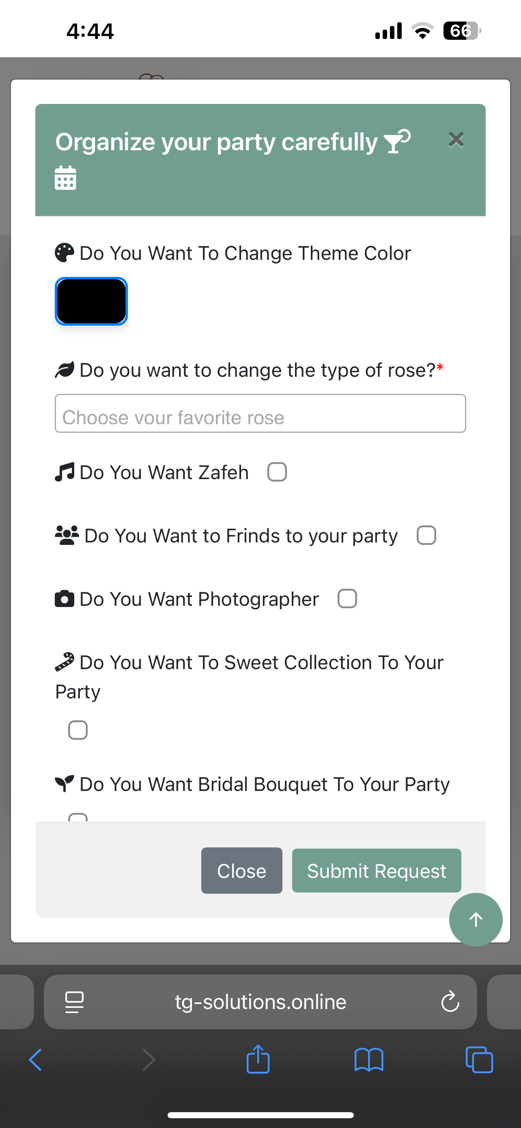The width and height of the screenshot is (521, 1128).
Task: Tap the cocktail glass icon in header
Action: [396, 141]
